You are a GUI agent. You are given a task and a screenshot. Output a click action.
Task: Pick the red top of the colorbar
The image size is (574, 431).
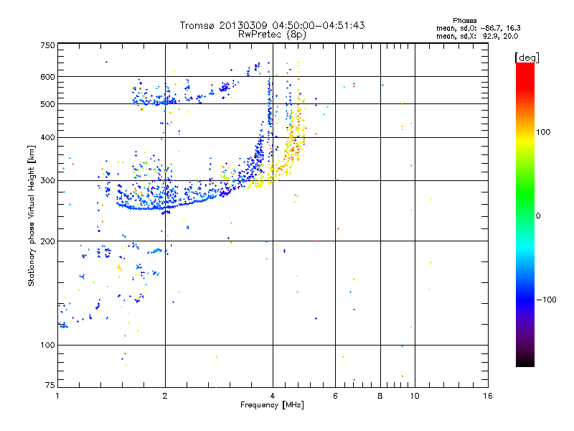524,67
